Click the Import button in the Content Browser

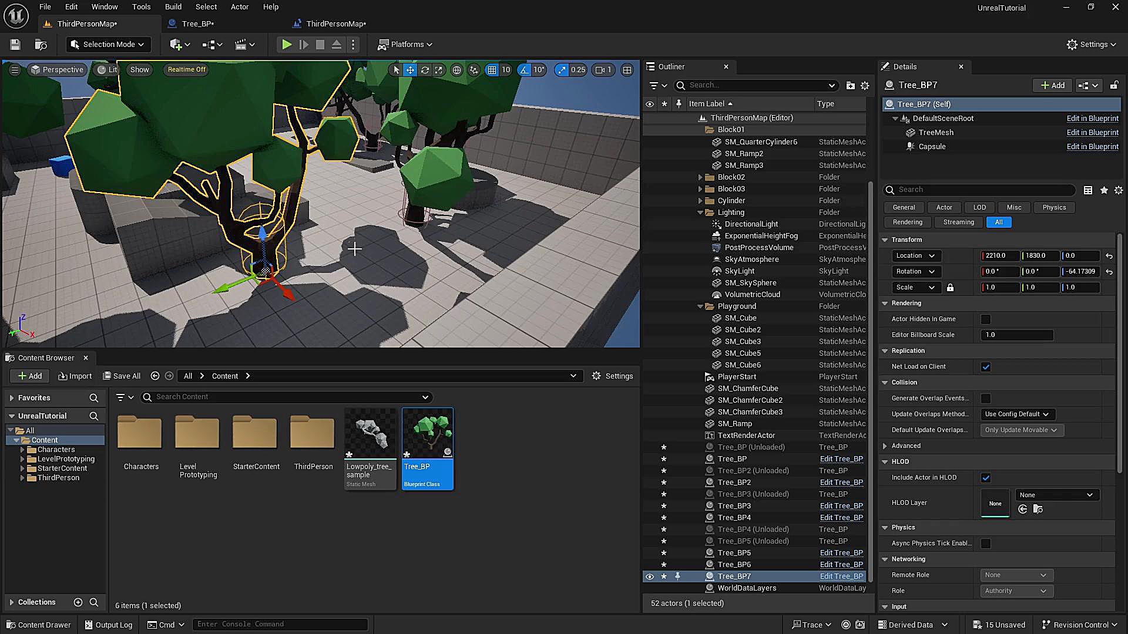(75, 376)
